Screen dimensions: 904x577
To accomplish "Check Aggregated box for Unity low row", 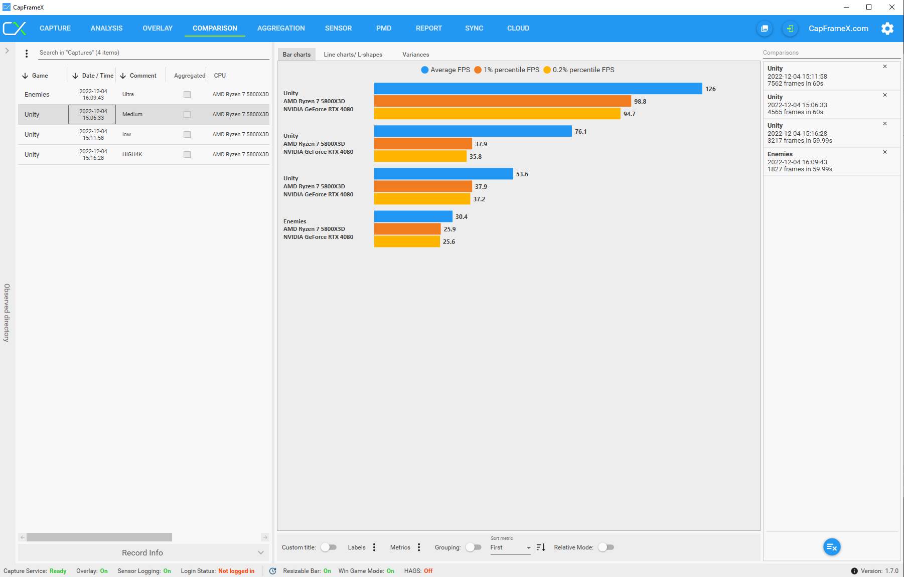I will (187, 134).
